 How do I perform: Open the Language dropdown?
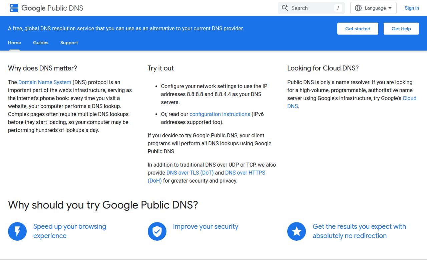(373, 8)
